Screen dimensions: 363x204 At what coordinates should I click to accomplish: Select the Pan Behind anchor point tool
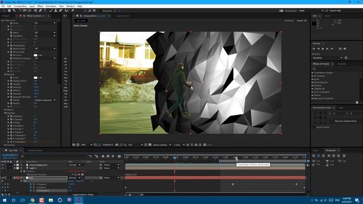tap(29, 11)
